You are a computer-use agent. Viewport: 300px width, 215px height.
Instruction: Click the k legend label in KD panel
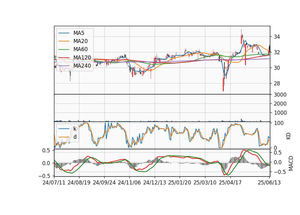[75, 129]
